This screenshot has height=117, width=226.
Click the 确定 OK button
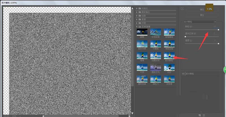(202, 10)
